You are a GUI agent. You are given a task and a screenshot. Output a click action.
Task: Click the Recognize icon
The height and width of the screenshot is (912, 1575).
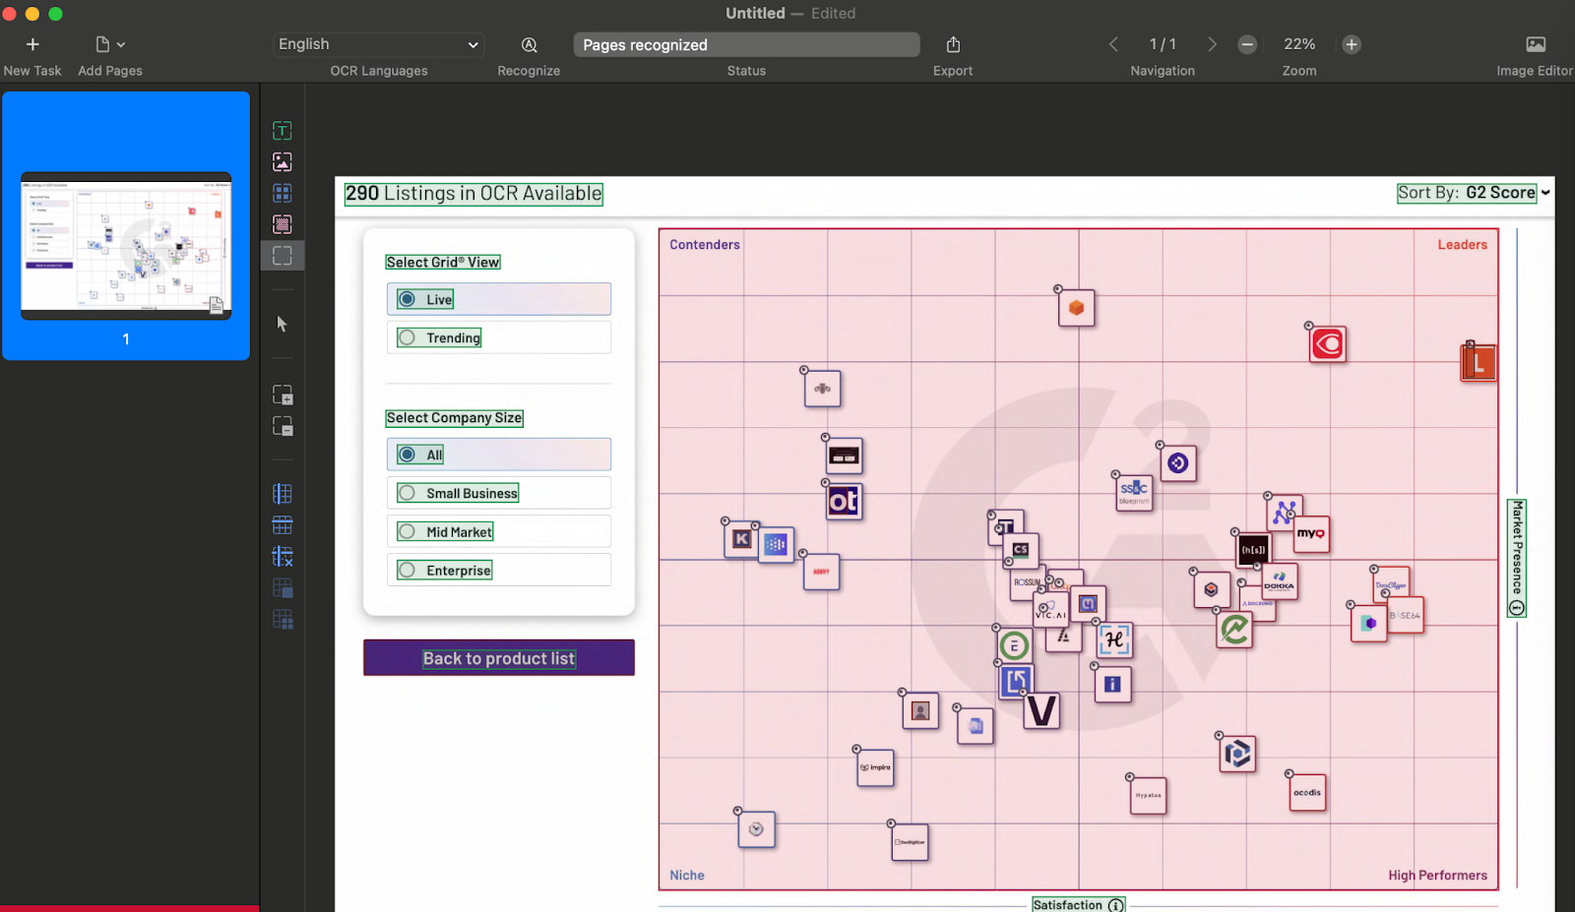[529, 44]
